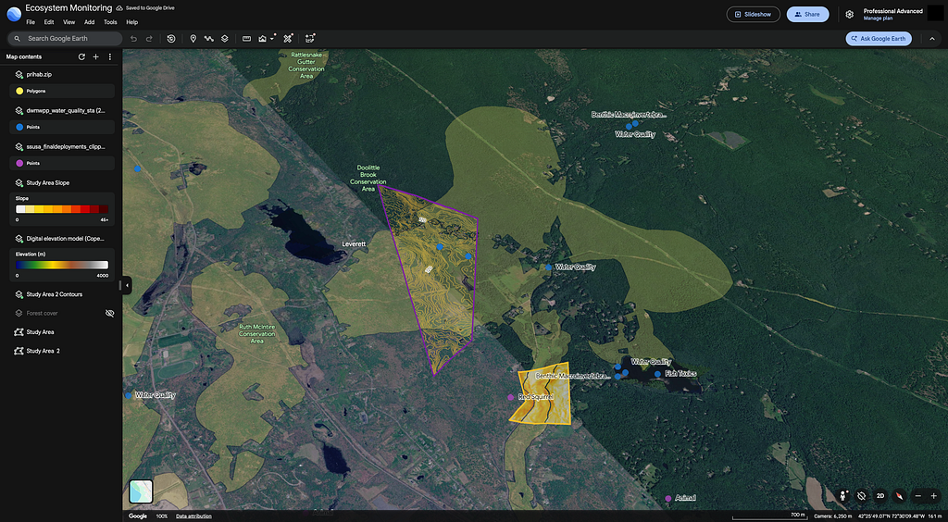Collapse the side panel arrow handle
Image resolution: width=948 pixels, height=522 pixels.
click(x=126, y=285)
